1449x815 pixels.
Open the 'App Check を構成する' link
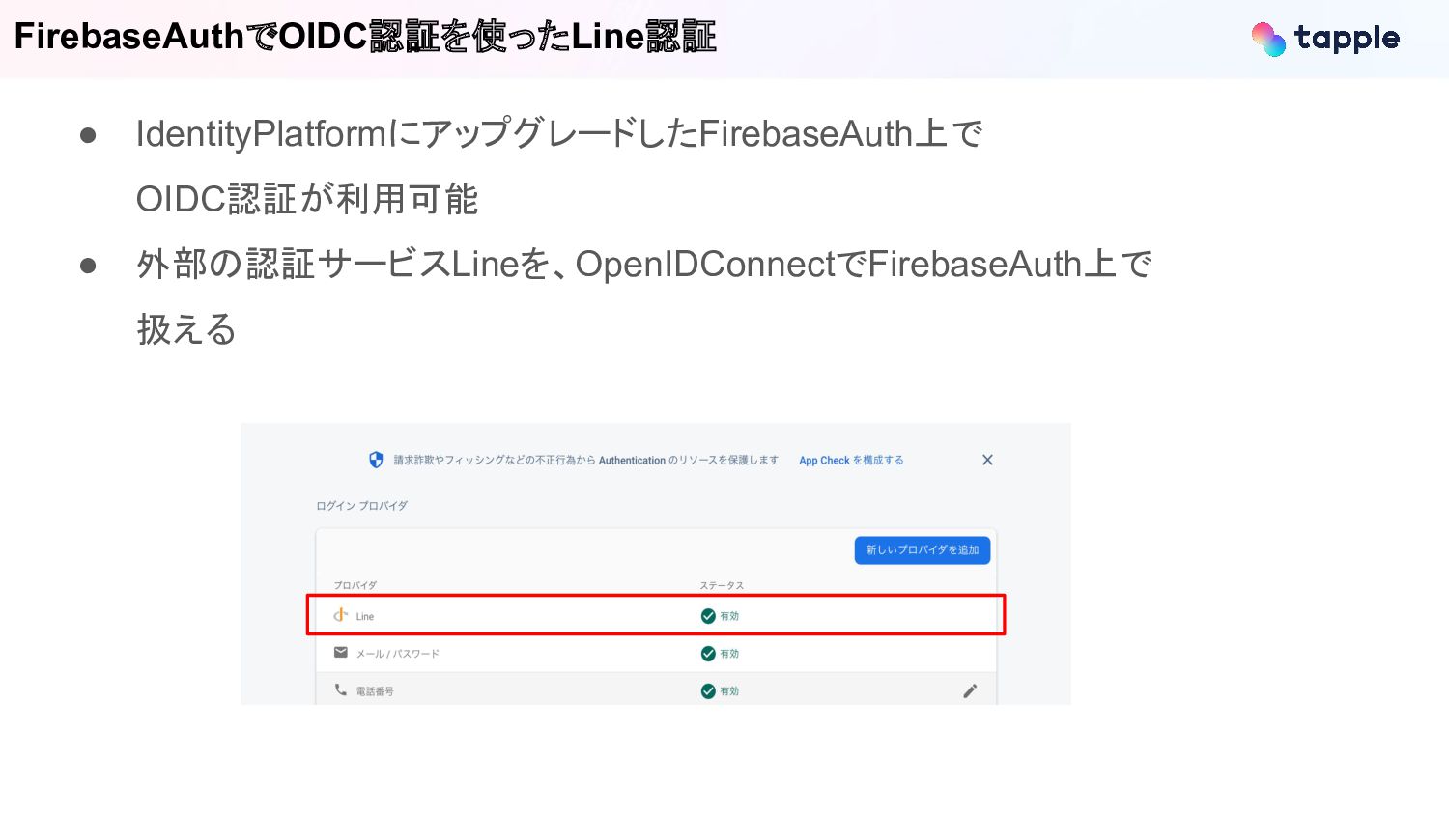click(x=851, y=461)
